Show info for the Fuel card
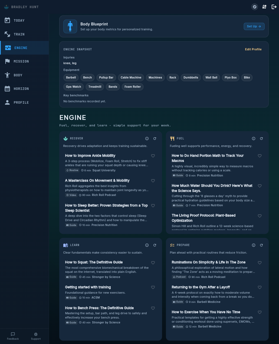 pyautogui.click(x=254, y=139)
